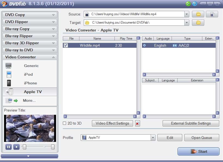
Task: Click the preview video thumbnail
Action: coord(30,128)
